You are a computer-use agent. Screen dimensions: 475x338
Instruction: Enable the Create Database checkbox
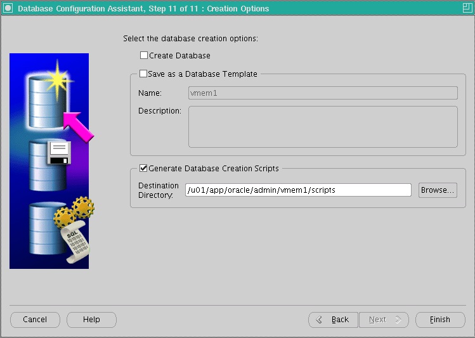click(x=144, y=56)
